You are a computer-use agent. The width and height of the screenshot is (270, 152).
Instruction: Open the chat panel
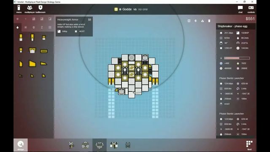pos(240,9)
